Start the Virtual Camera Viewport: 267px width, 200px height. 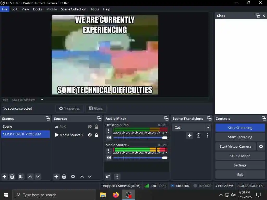pos(235,146)
